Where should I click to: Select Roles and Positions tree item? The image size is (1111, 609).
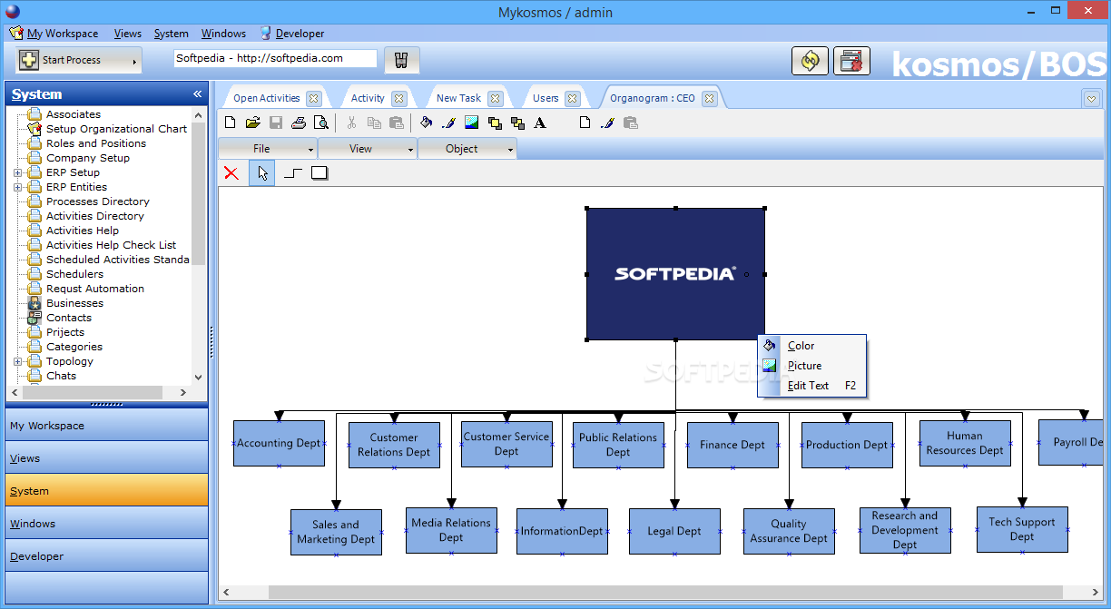[x=96, y=143]
